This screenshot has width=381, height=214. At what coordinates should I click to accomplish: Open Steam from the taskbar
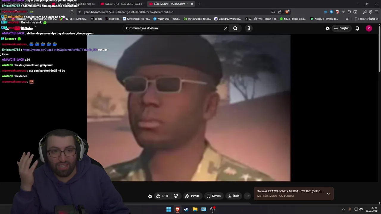tap(186, 209)
